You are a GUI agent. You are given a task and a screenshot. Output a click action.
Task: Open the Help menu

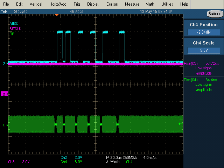[x=184, y=4]
